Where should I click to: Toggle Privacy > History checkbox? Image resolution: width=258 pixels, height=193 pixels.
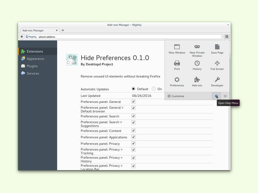[x=134, y=158]
